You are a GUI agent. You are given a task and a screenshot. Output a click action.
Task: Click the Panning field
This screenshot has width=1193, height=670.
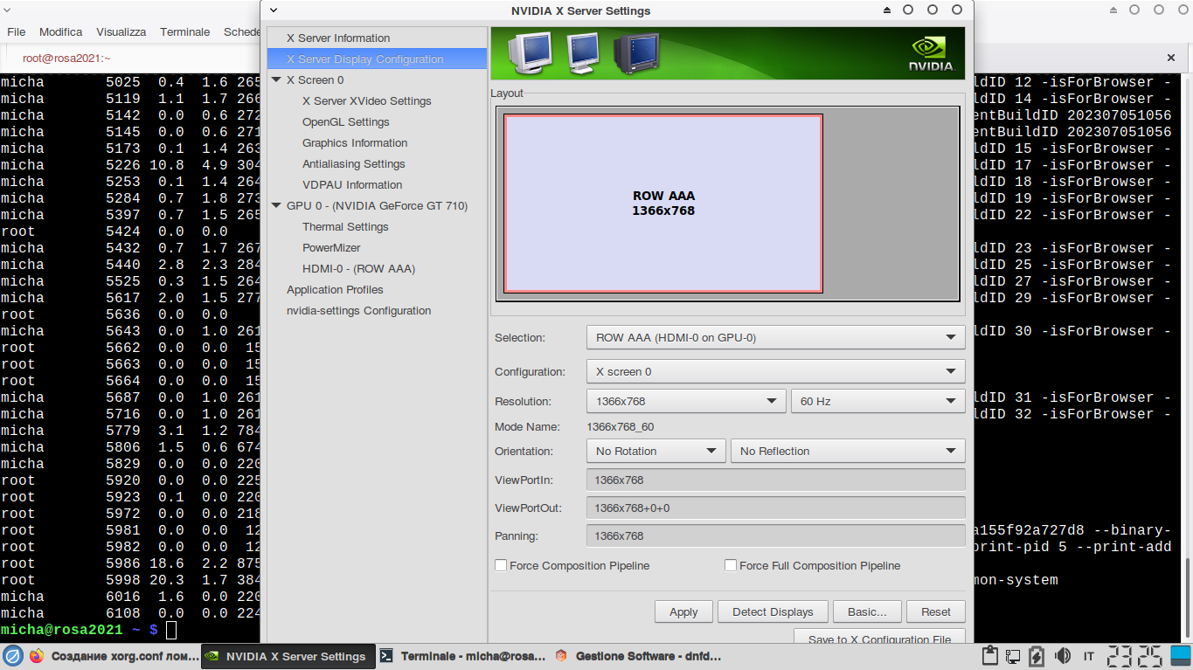pos(775,535)
